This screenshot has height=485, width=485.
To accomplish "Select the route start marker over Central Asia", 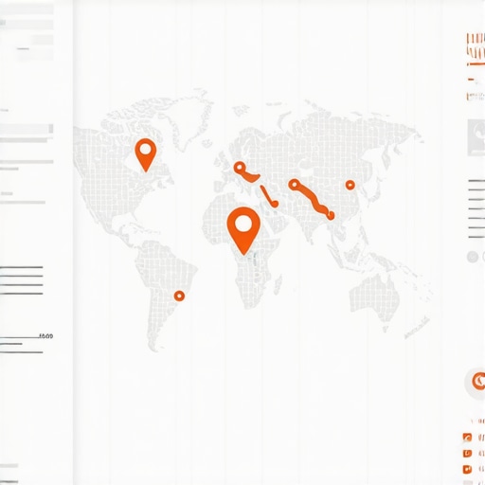I will click(x=294, y=185).
